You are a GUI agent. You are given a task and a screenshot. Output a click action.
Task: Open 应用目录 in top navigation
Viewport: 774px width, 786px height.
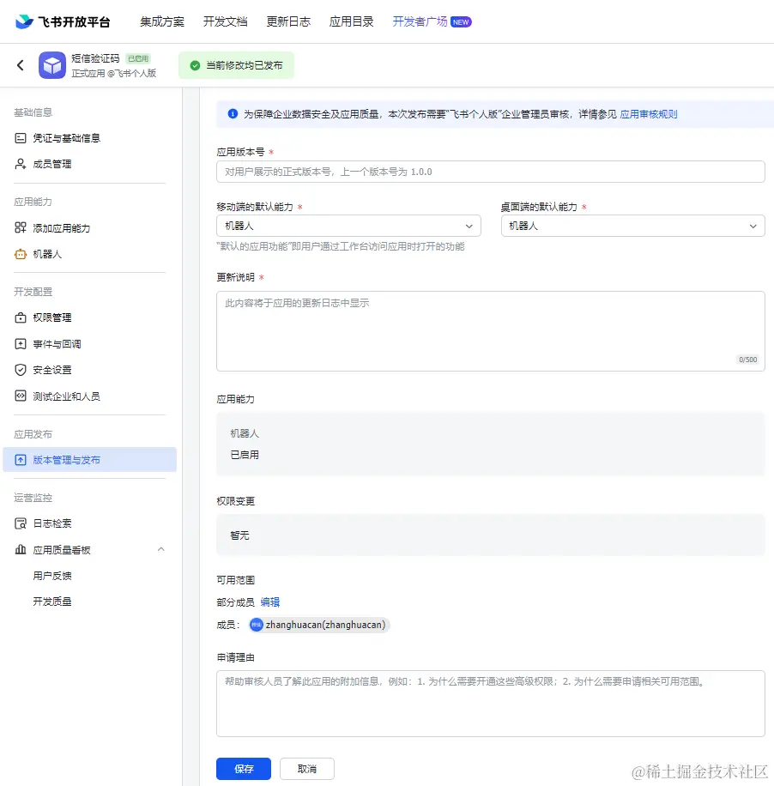coord(352,21)
